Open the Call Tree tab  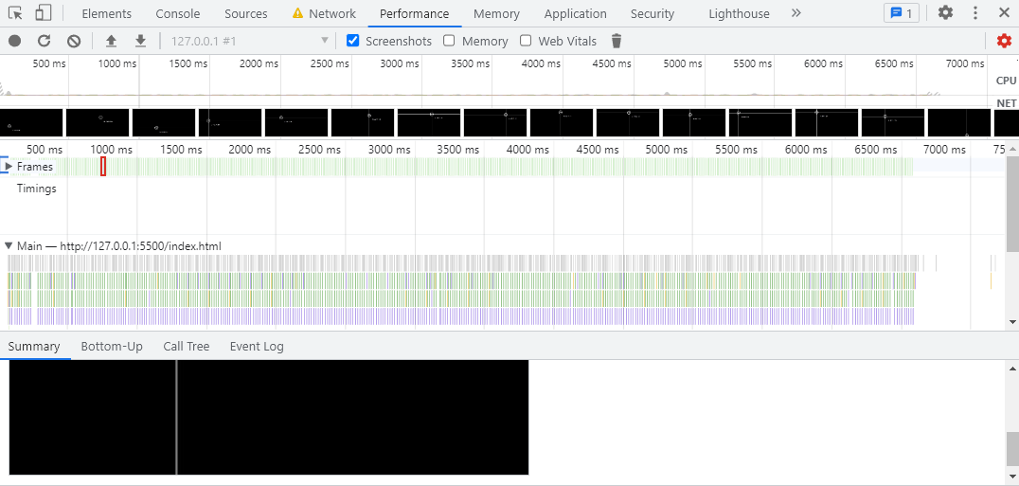click(x=186, y=347)
